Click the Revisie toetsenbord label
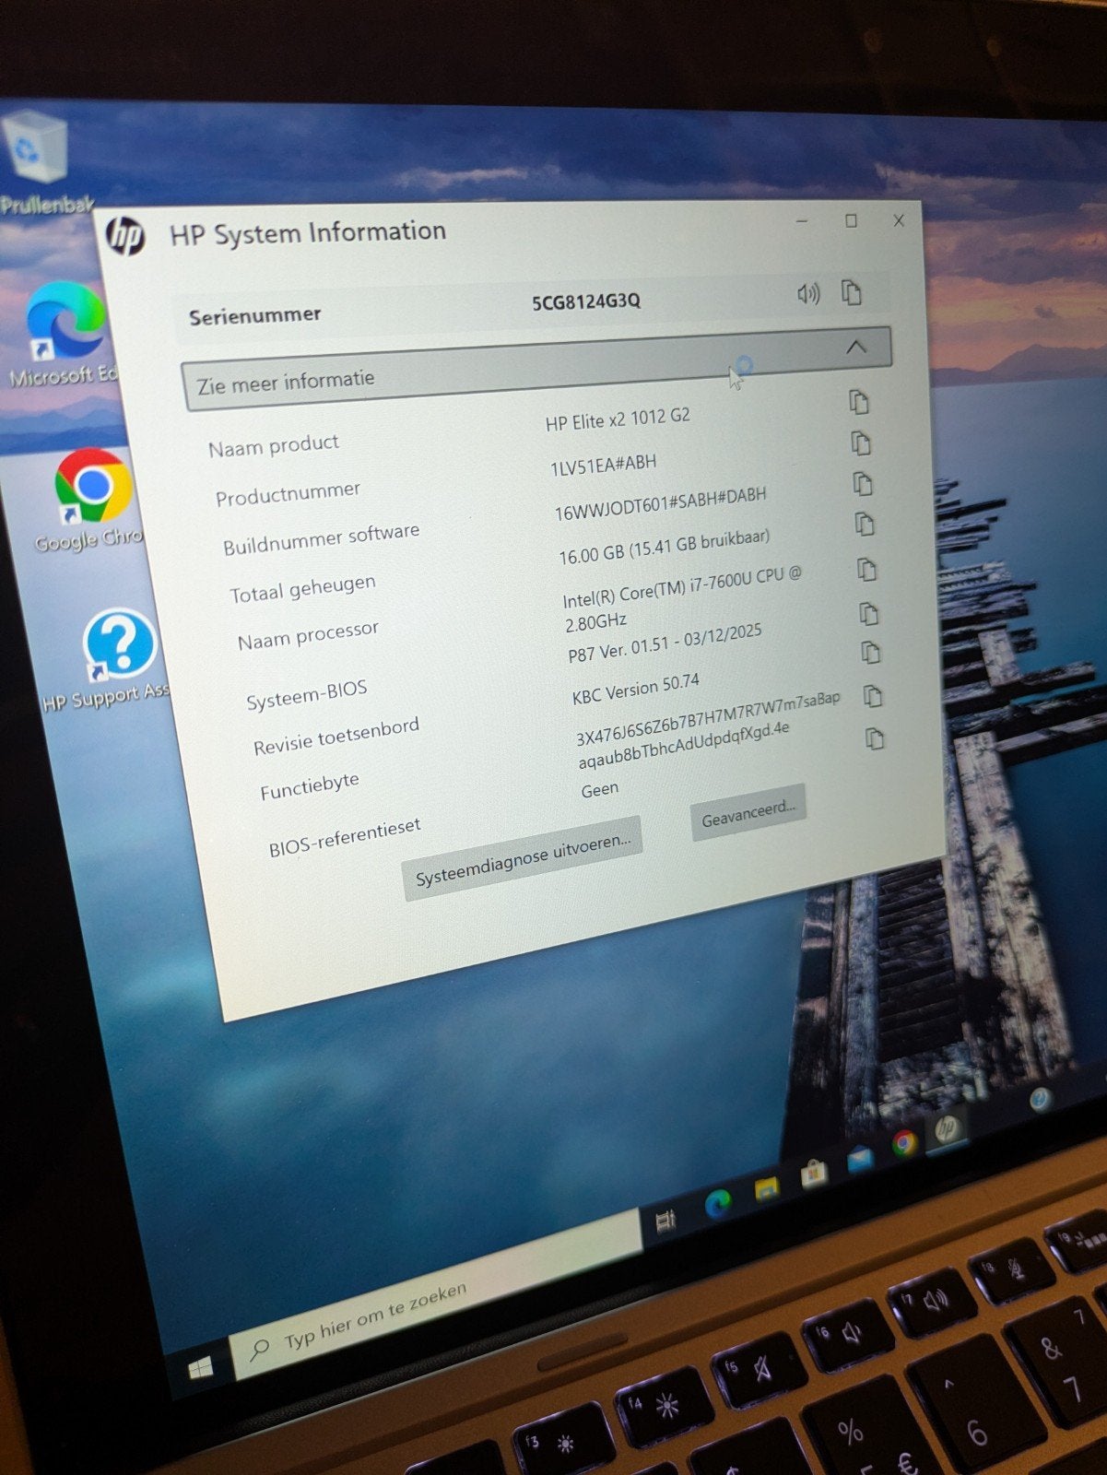The image size is (1107, 1475). pos(336,736)
